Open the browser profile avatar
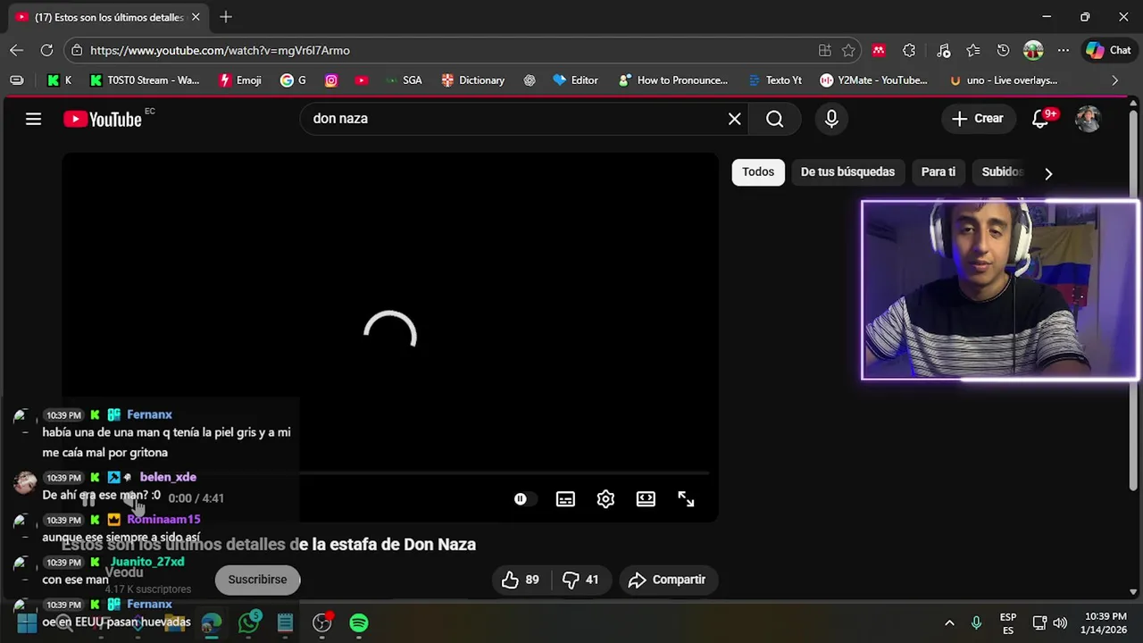 click(x=1033, y=50)
